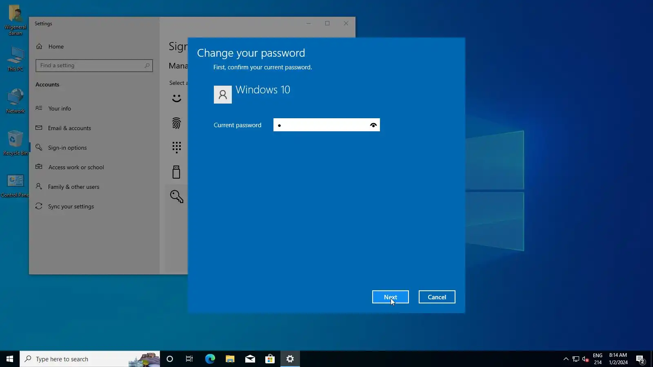Click the Home icon in Settings sidebar

click(x=39, y=46)
